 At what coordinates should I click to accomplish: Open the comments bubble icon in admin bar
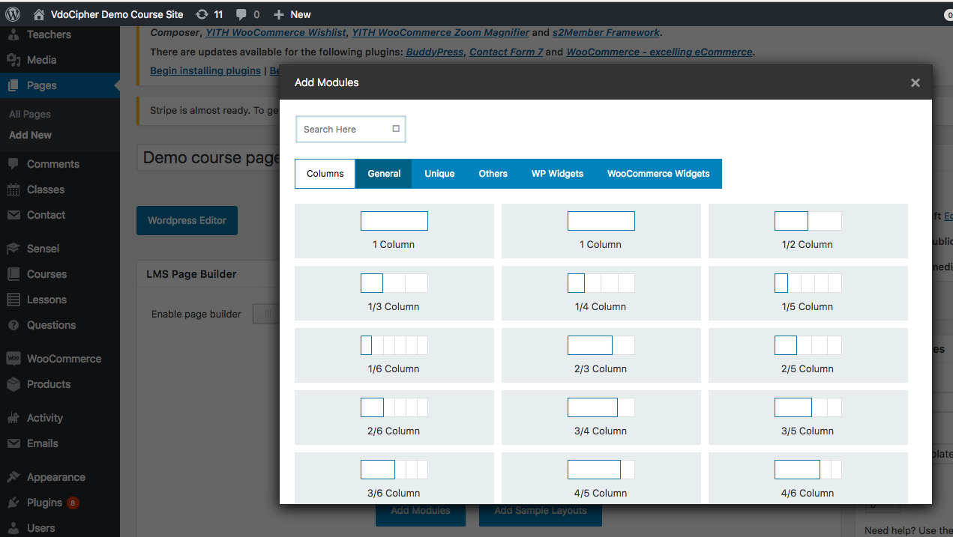point(241,14)
